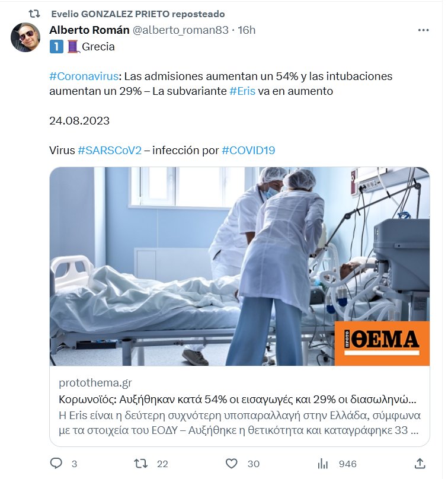Open the #COVID19 hashtag
Image resolution: width=448 pixels, height=479 pixels.
(x=248, y=151)
